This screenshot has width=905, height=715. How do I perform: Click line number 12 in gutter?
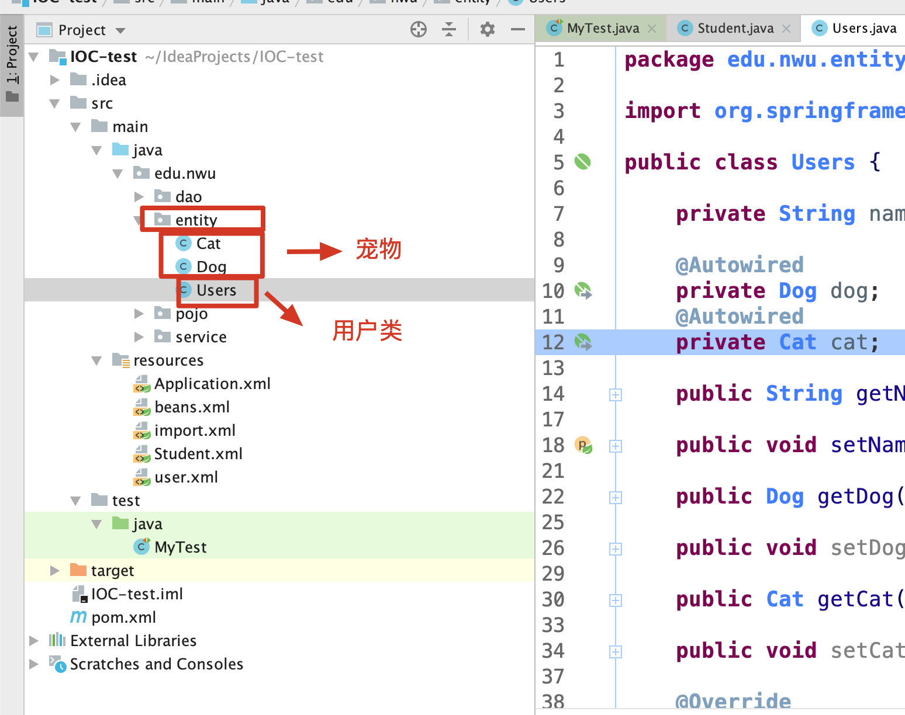[553, 342]
